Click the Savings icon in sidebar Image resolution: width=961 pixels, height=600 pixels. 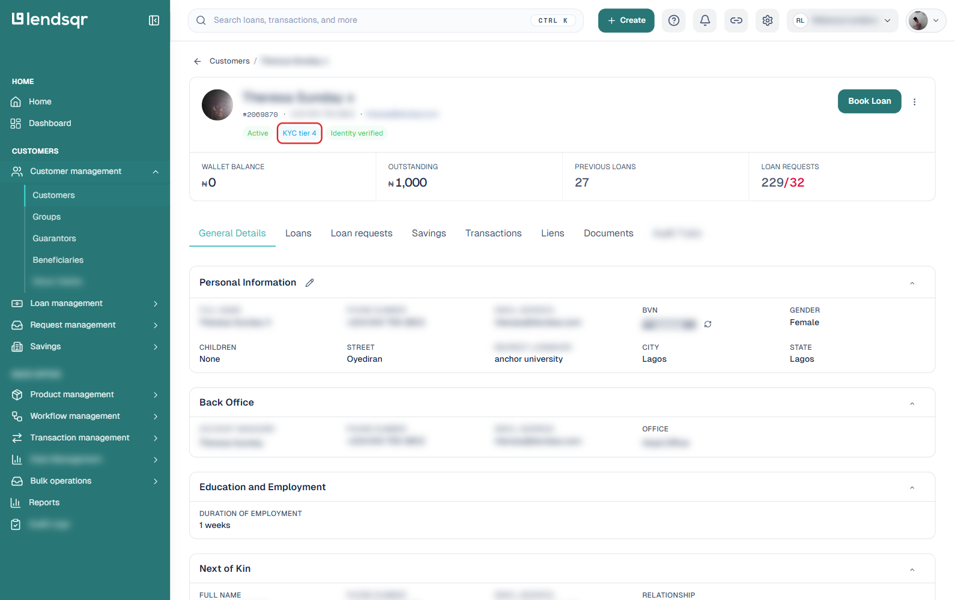17,347
